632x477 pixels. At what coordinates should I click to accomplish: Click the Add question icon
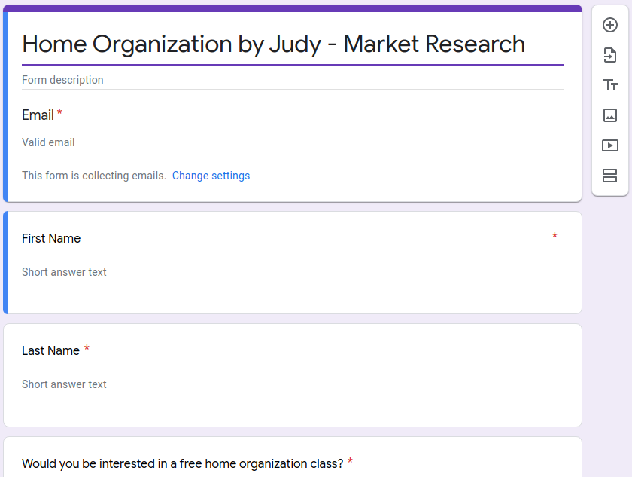point(610,25)
